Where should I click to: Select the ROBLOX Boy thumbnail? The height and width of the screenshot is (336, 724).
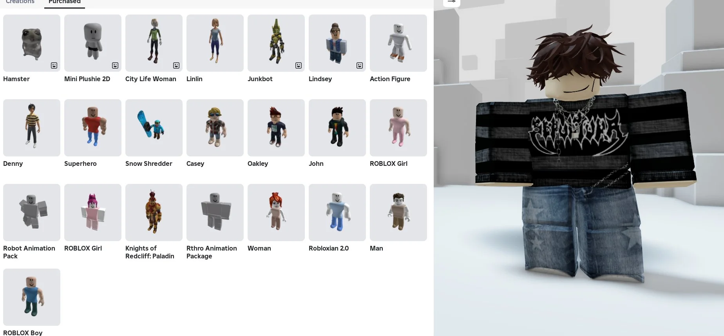pos(32,297)
